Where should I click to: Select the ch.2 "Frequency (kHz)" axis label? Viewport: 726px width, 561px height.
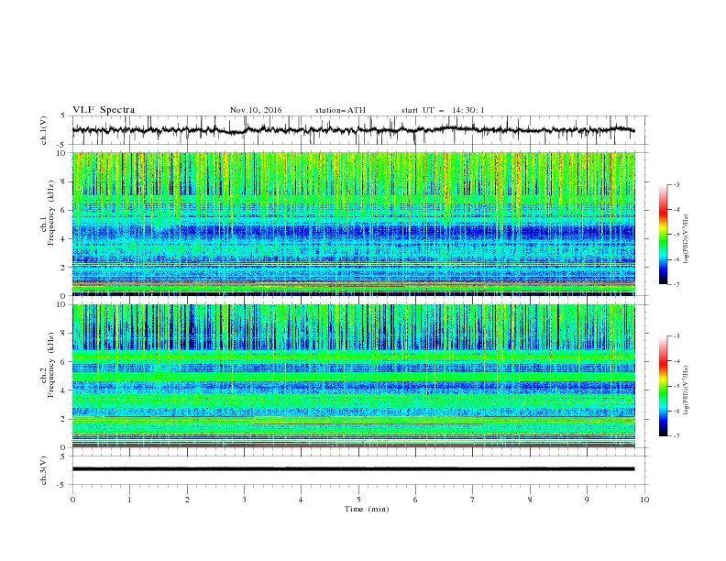tap(51, 365)
